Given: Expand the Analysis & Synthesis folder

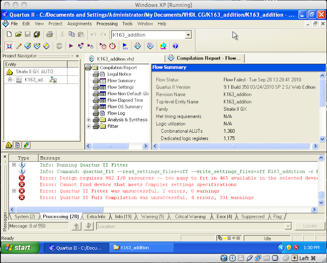Looking at the screenshot, I should point(88,120).
